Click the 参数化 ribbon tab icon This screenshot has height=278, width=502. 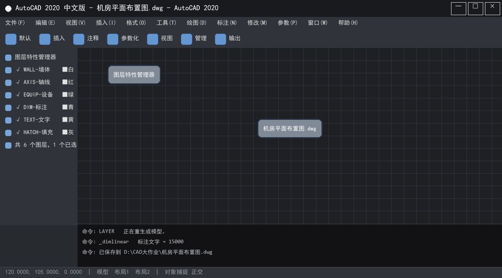coord(113,39)
